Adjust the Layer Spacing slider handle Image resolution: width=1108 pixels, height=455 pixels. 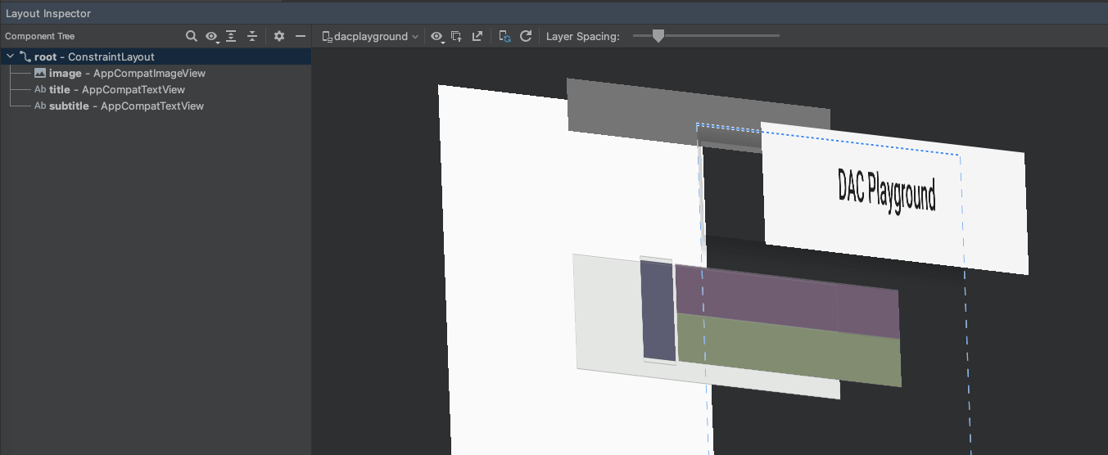click(658, 35)
